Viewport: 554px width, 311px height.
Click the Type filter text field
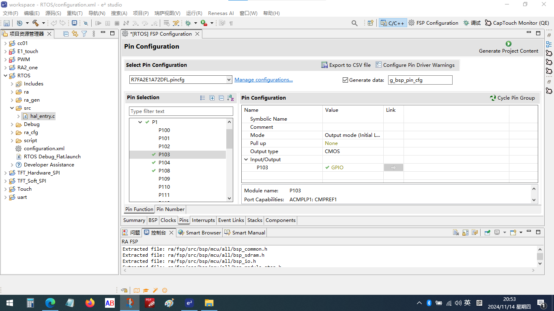tap(181, 111)
